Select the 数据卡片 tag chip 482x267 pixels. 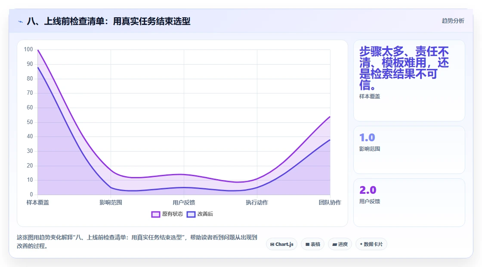click(x=371, y=244)
